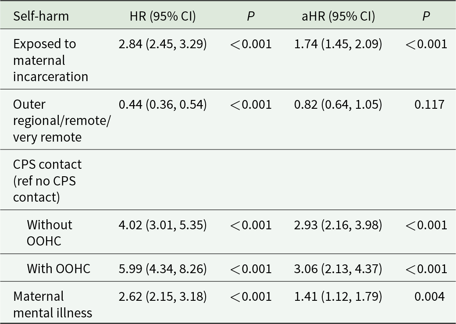Select the "CPS contact (ref no CPS contact)" label
This screenshot has width=456, height=324.
tap(47, 181)
